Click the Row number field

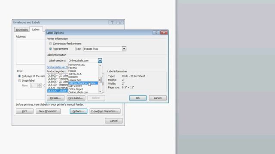pos(34,86)
